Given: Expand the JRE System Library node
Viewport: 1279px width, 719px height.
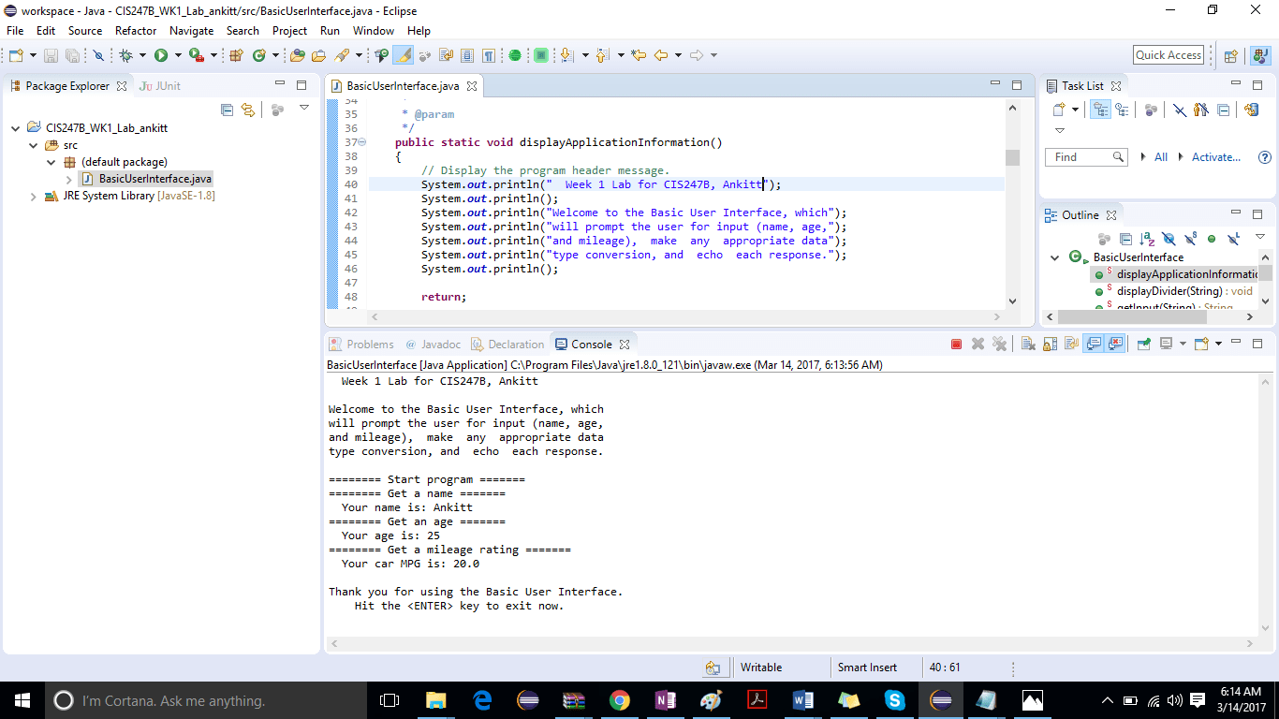Looking at the screenshot, I should pyautogui.click(x=35, y=196).
